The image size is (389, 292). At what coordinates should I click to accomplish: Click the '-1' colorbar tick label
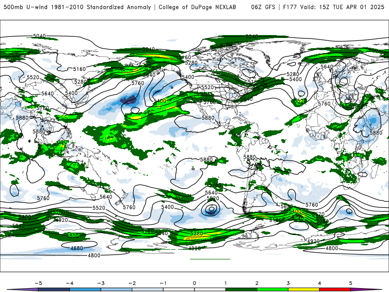163,283
